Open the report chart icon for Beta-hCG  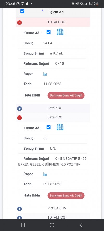45,174
